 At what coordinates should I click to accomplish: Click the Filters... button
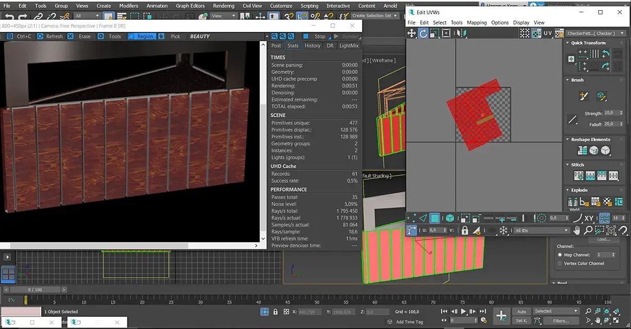coord(561,321)
